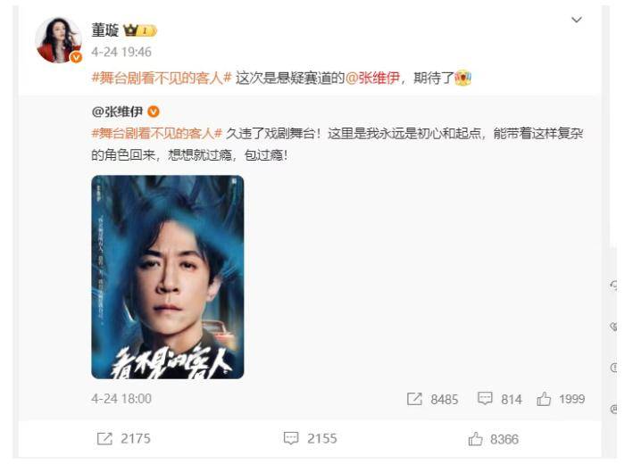Open the 4-24 19:46 timestamp link
The image size is (641, 464).
(x=121, y=52)
